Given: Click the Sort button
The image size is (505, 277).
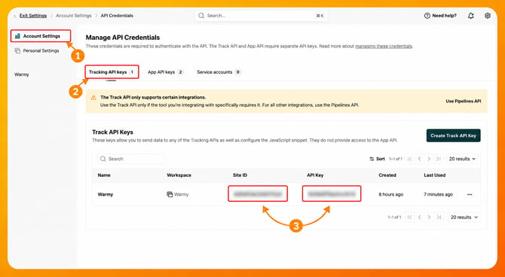Looking at the screenshot, I should [x=377, y=159].
